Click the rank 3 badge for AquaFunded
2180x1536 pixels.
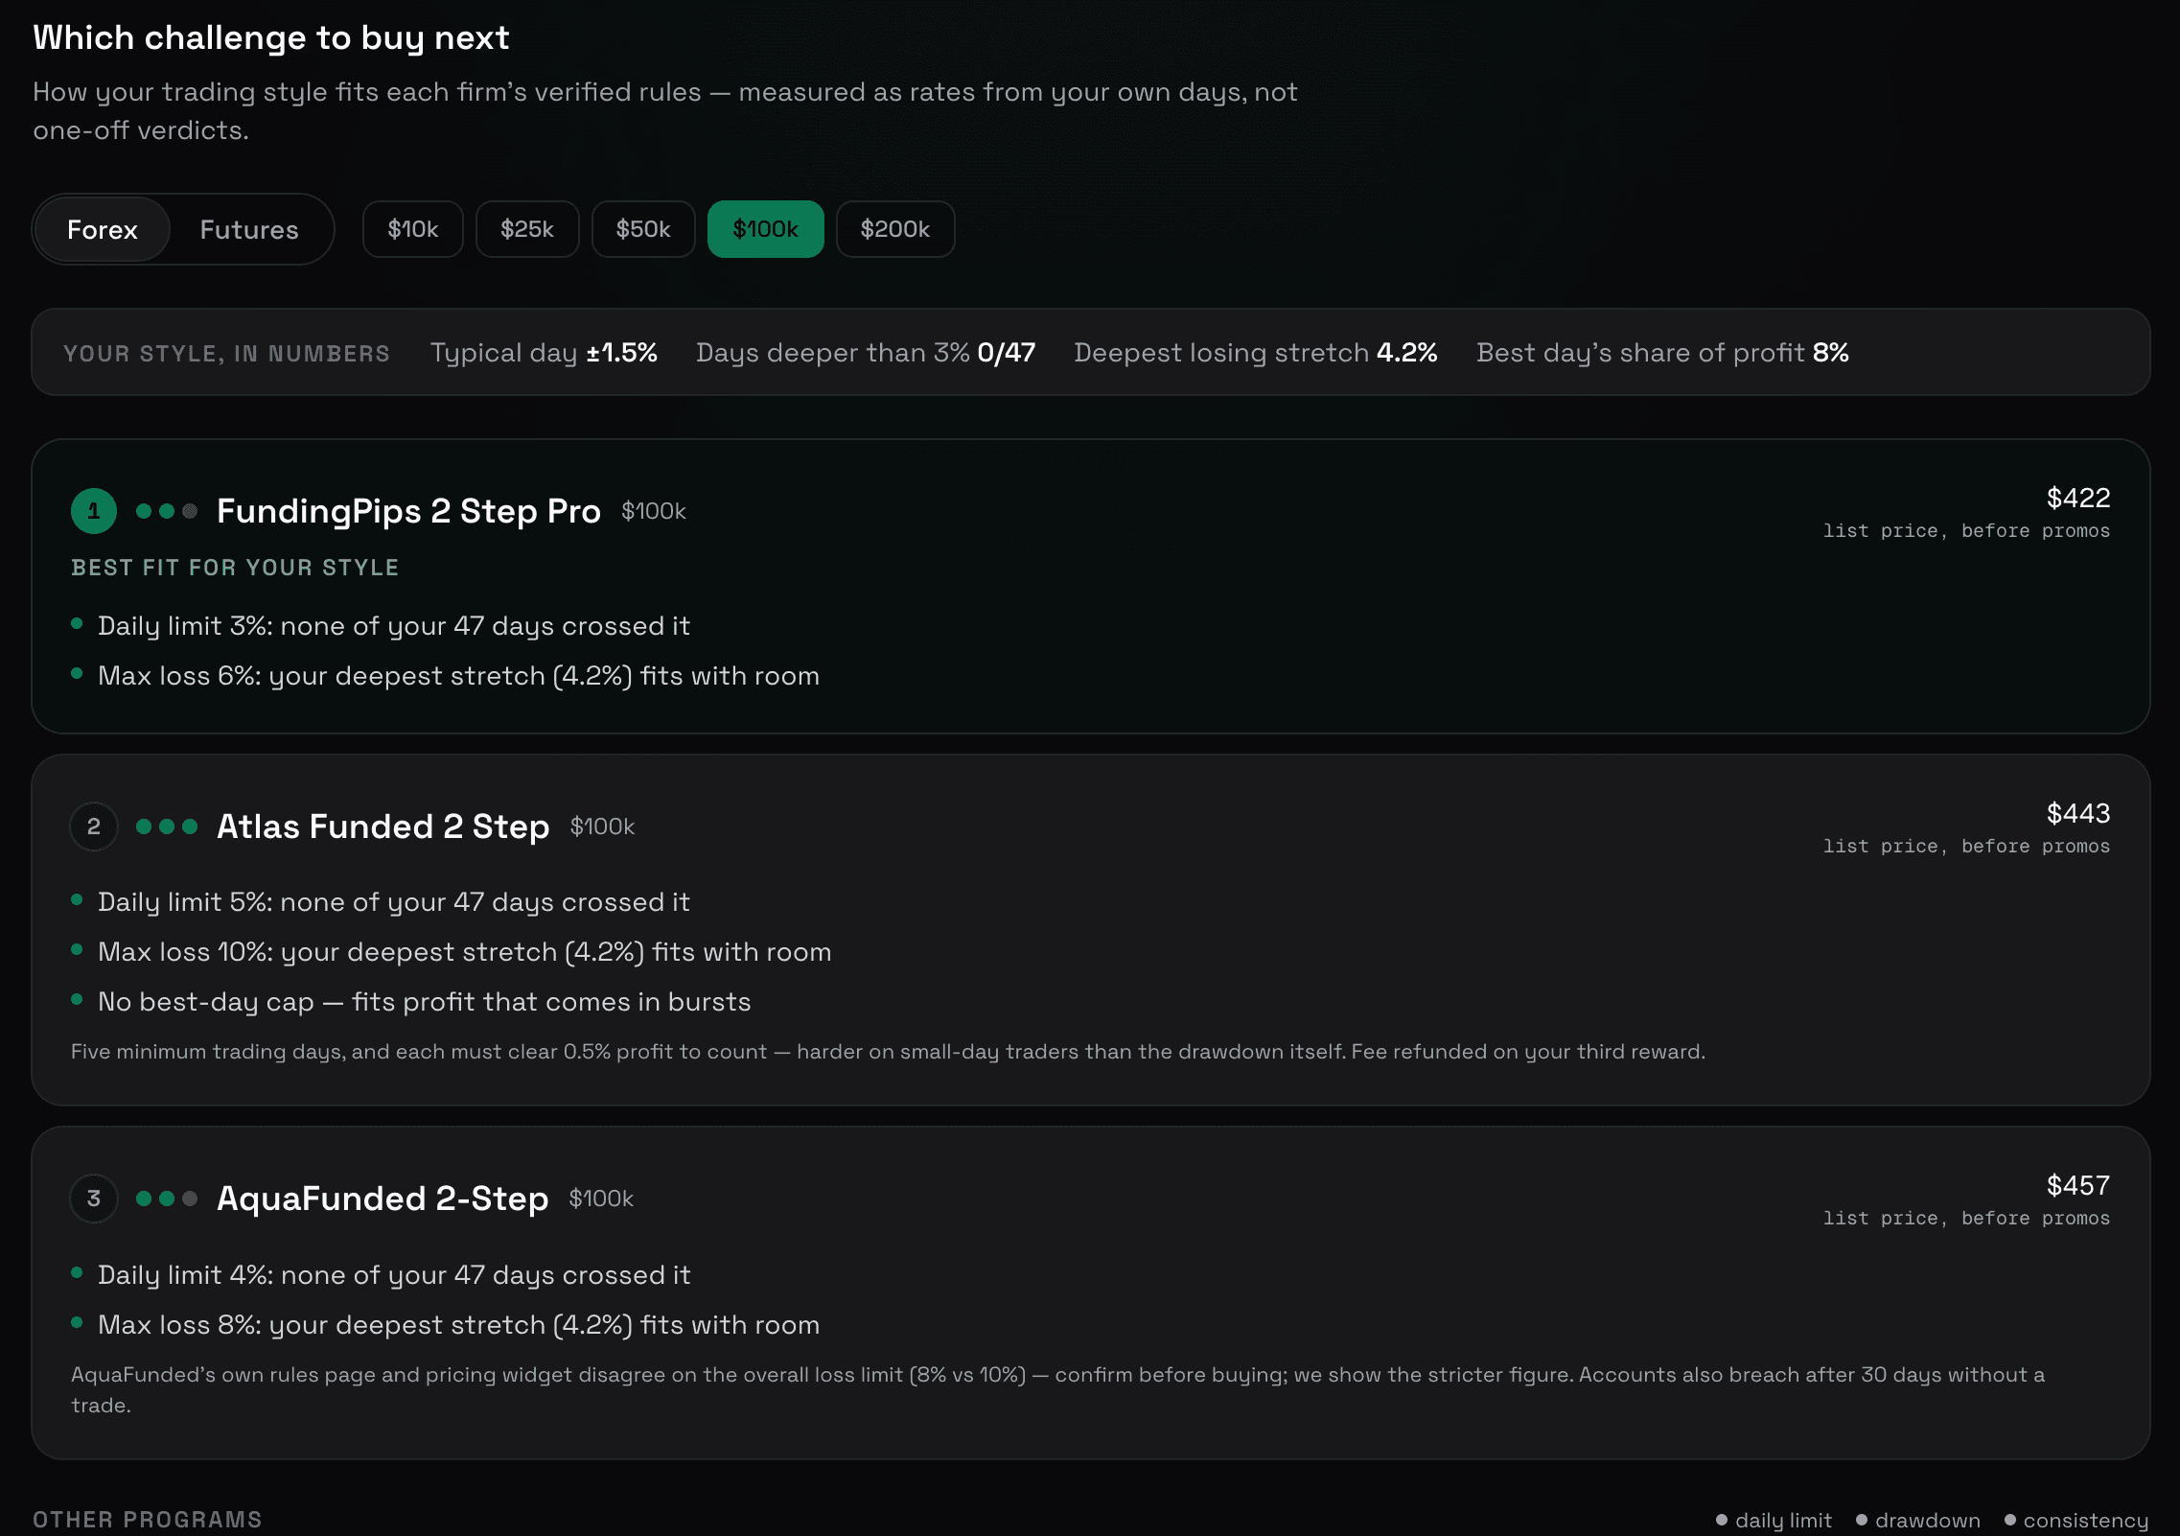[x=94, y=1199]
